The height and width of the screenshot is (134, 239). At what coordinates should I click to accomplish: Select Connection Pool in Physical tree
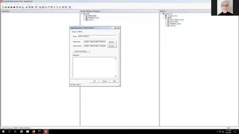(x=172, y=16)
